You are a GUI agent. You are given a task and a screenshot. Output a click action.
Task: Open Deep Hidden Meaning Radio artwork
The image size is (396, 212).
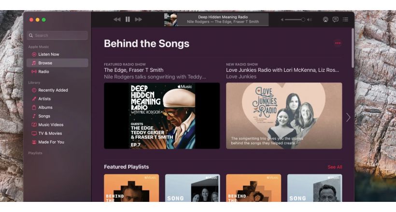pos(162,116)
